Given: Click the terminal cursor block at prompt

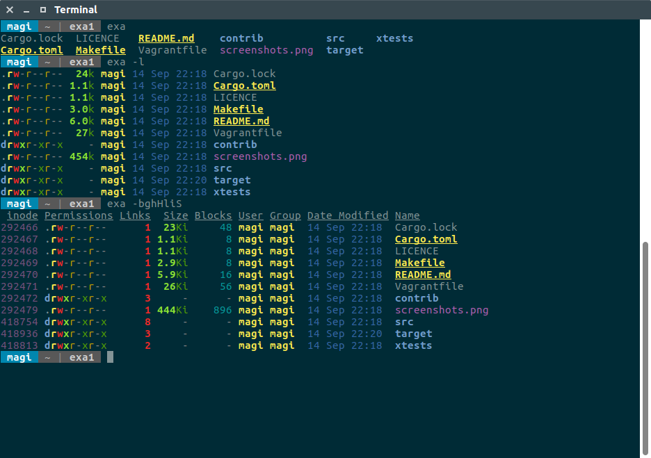Looking at the screenshot, I should coord(110,357).
